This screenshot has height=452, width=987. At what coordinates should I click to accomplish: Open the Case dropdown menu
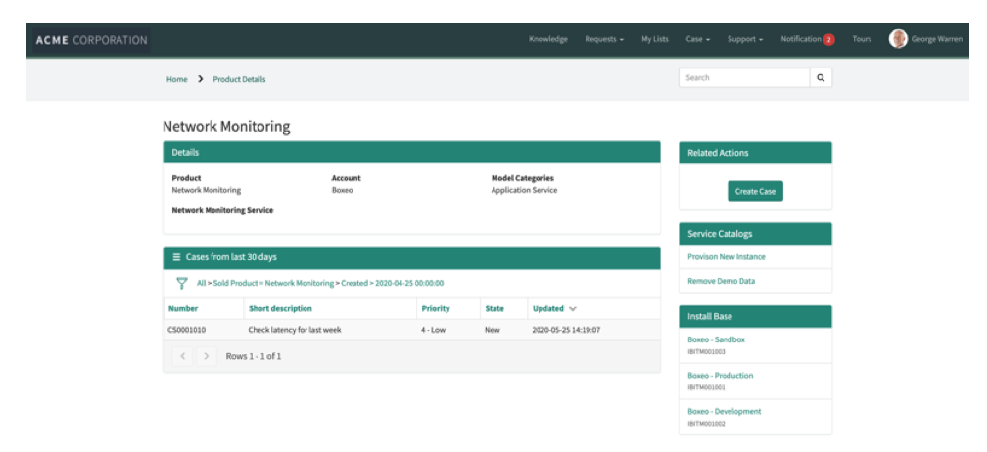697,39
